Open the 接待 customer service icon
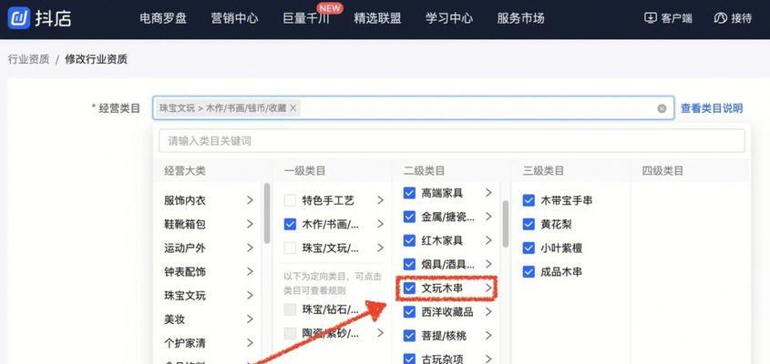Viewport: 770px width, 364px height. tap(720, 18)
